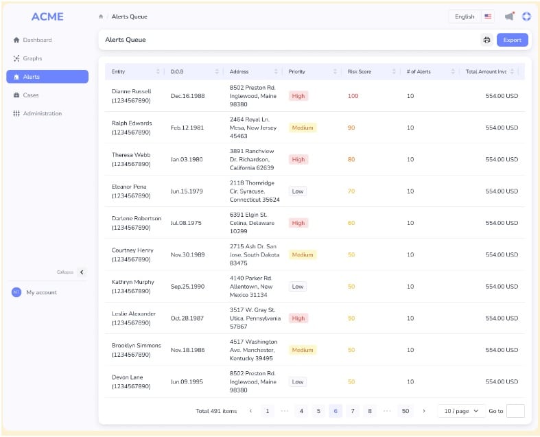This screenshot has height=437, width=540.
Task: Click the Go to page input box
Action: click(x=515, y=411)
